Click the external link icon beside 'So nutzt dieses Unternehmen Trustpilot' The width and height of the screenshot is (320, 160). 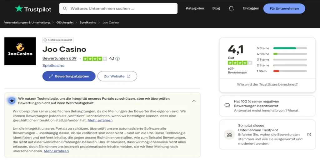(x=309, y=134)
